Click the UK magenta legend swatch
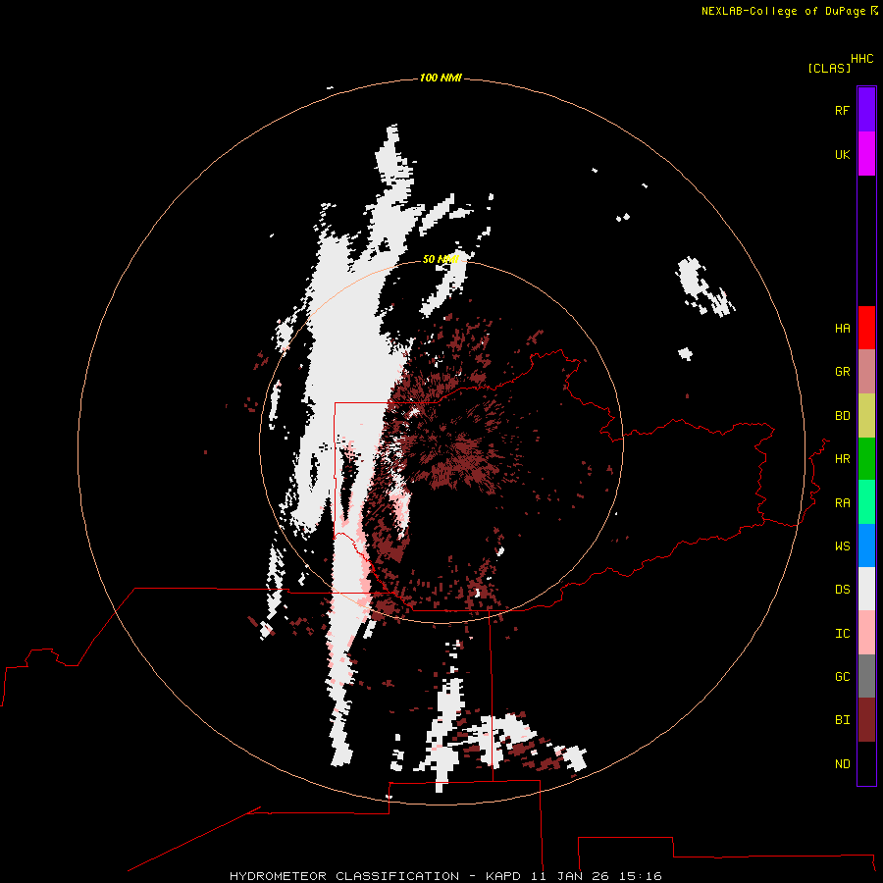This screenshot has width=883, height=883. coord(866,154)
